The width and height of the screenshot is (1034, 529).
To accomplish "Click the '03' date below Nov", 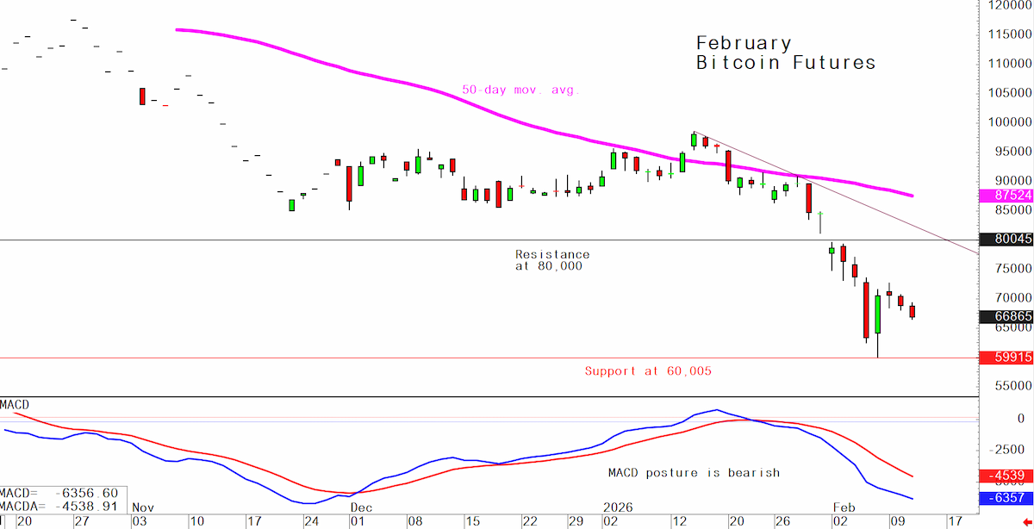I will pyautogui.click(x=140, y=521).
